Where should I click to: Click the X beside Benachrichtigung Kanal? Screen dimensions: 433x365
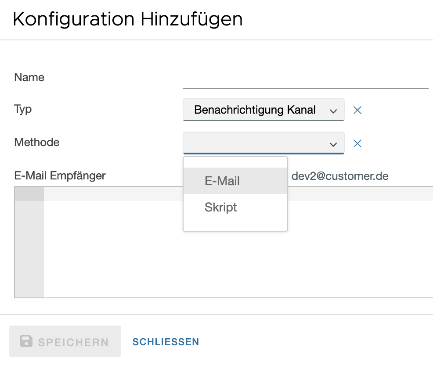coord(357,110)
